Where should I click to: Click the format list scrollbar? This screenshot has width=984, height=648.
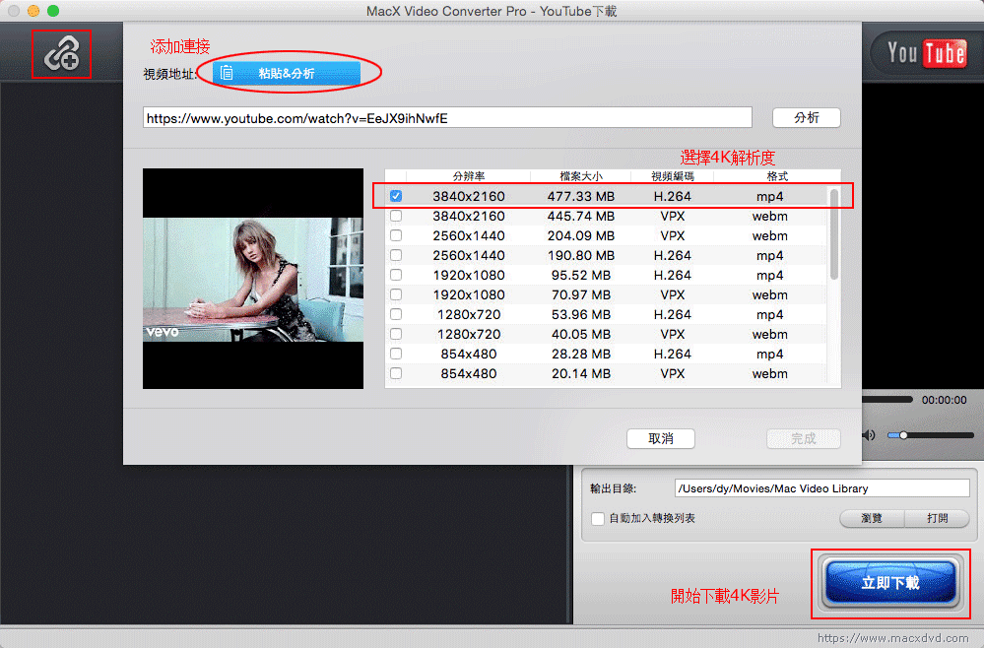834,233
